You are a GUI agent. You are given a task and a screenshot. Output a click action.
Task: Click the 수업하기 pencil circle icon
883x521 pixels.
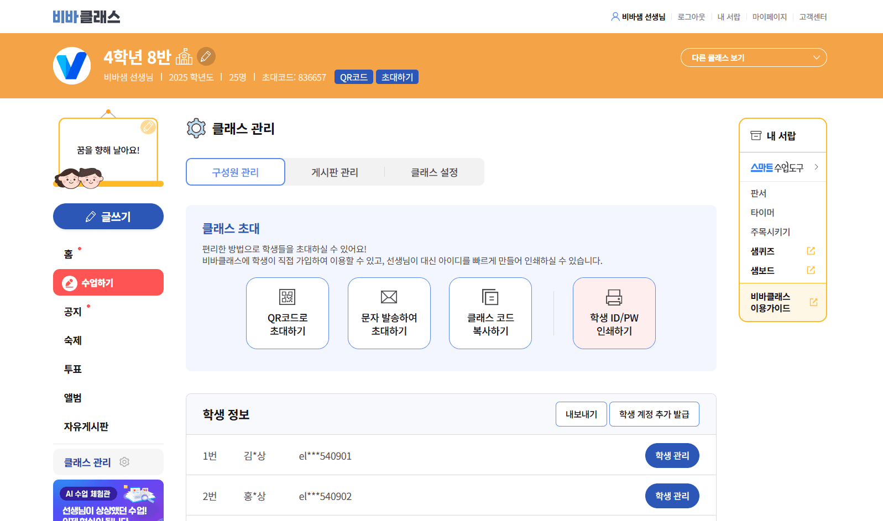70,283
